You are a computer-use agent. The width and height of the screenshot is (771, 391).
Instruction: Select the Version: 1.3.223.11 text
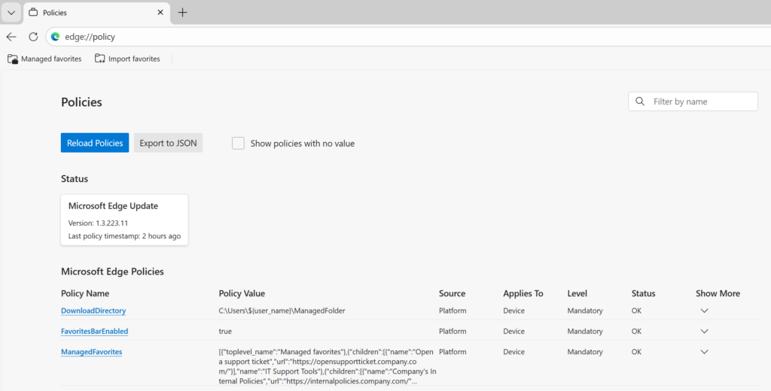[99, 223]
